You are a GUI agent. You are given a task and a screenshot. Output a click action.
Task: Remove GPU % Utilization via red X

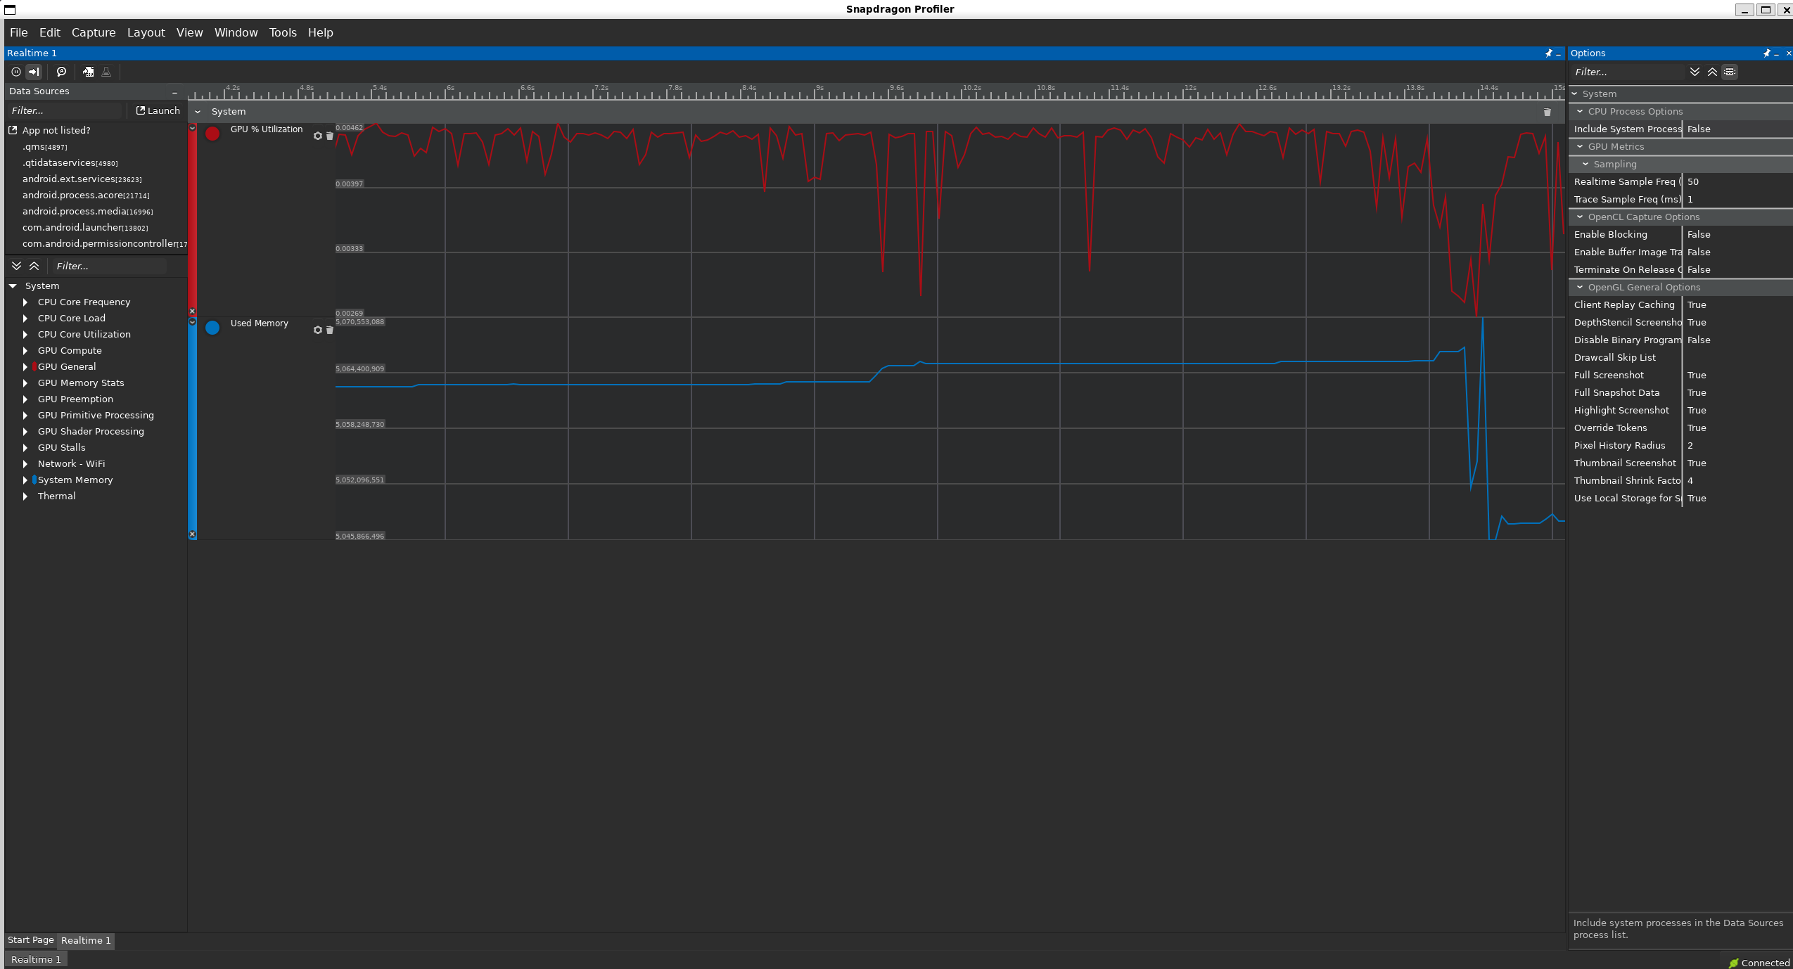(192, 311)
